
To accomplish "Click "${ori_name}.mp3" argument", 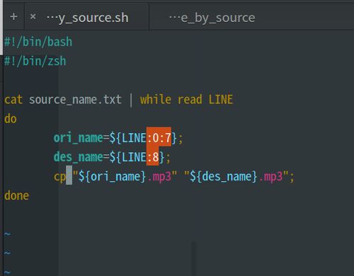I will coord(125,176).
